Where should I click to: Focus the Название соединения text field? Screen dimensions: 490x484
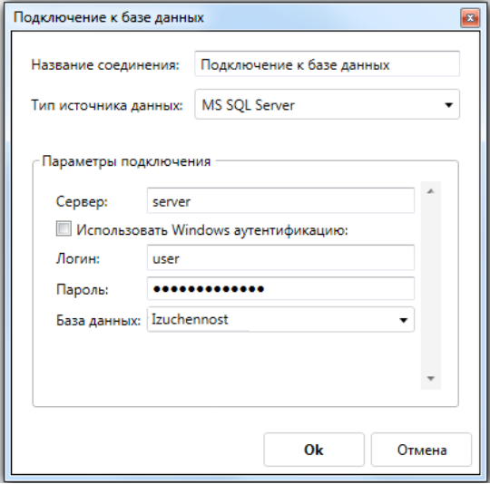[x=327, y=64]
